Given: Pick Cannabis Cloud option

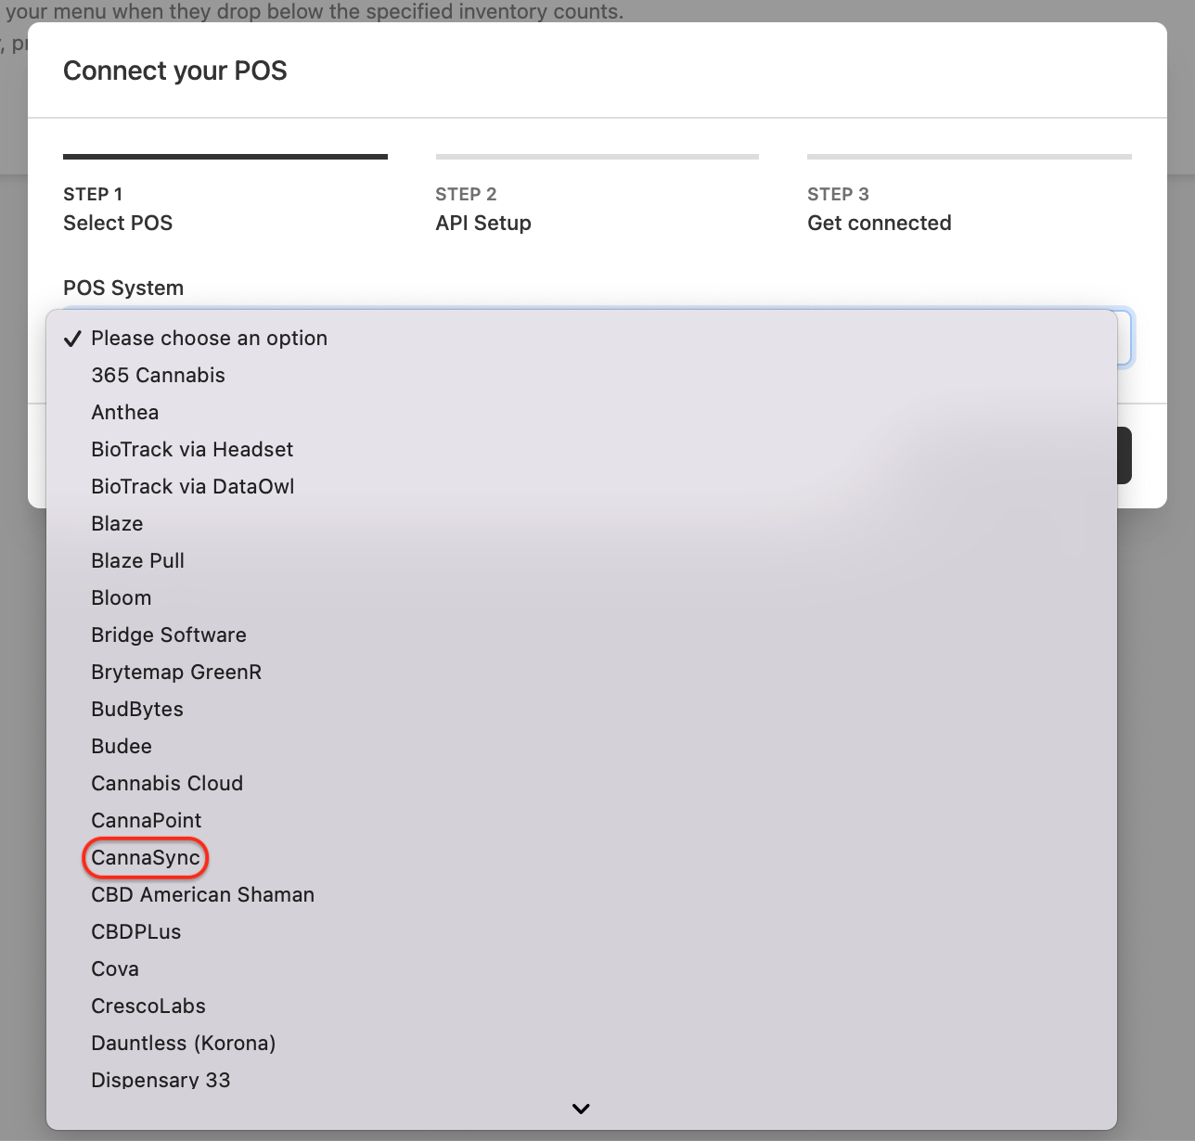Looking at the screenshot, I should 581,784.
